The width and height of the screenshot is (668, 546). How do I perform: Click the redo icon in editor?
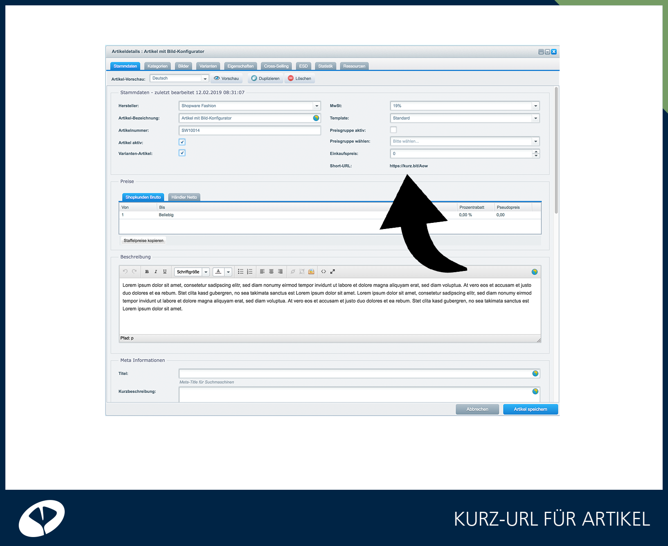(x=134, y=271)
